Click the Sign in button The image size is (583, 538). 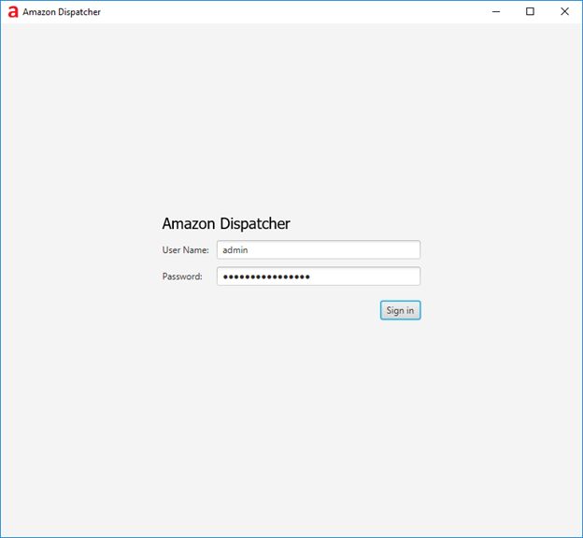coord(400,310)
